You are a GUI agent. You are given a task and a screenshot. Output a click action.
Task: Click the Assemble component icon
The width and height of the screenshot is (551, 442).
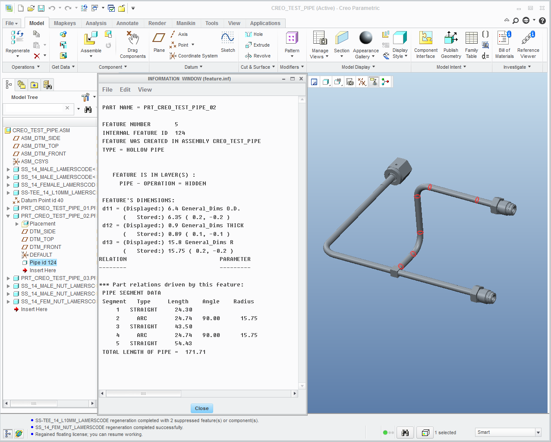[91, 38]
